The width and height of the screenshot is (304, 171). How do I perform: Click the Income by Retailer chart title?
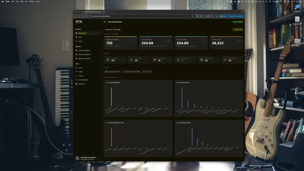(x=114, y=82)
